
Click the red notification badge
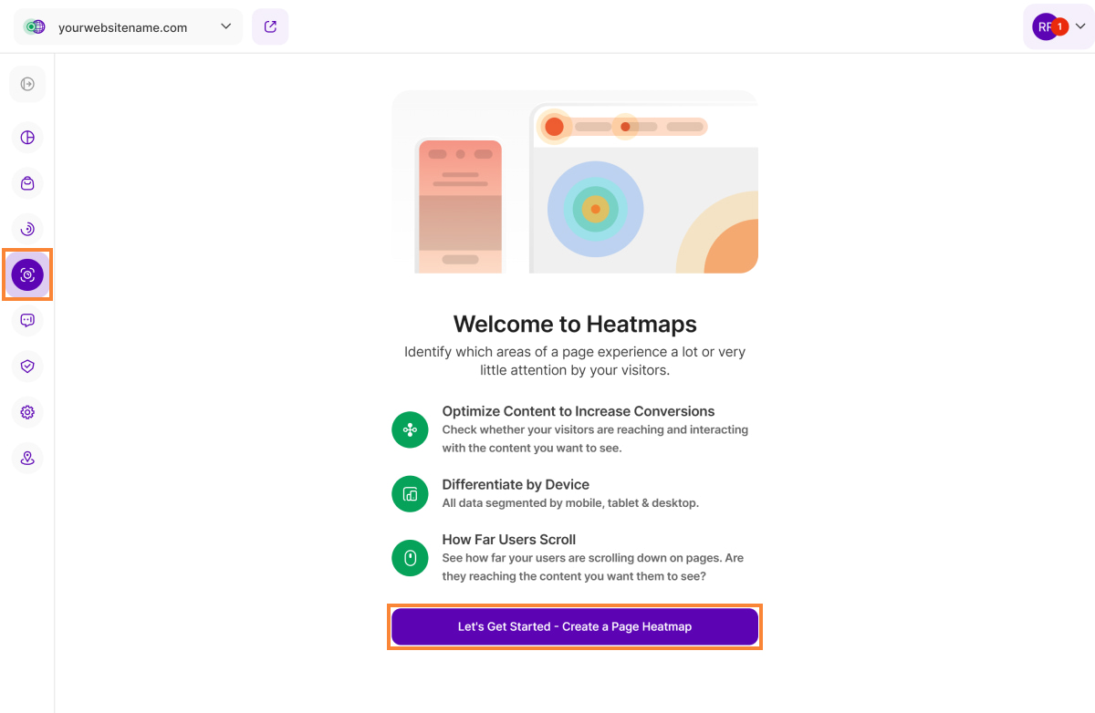tap(1059, 26)
